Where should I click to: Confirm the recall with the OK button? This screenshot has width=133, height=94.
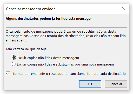(x=90, y=84)
